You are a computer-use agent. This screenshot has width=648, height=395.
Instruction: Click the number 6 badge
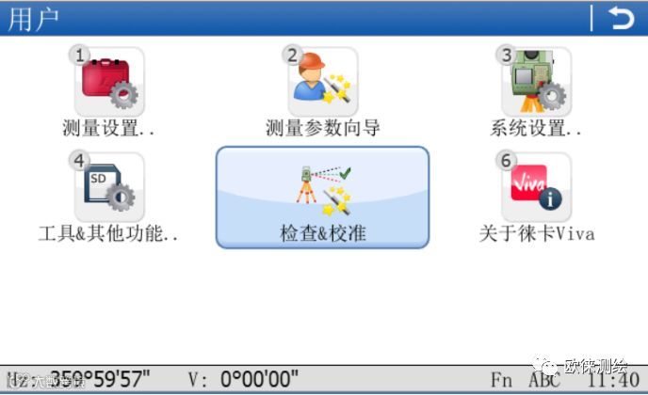pos(507,161)
